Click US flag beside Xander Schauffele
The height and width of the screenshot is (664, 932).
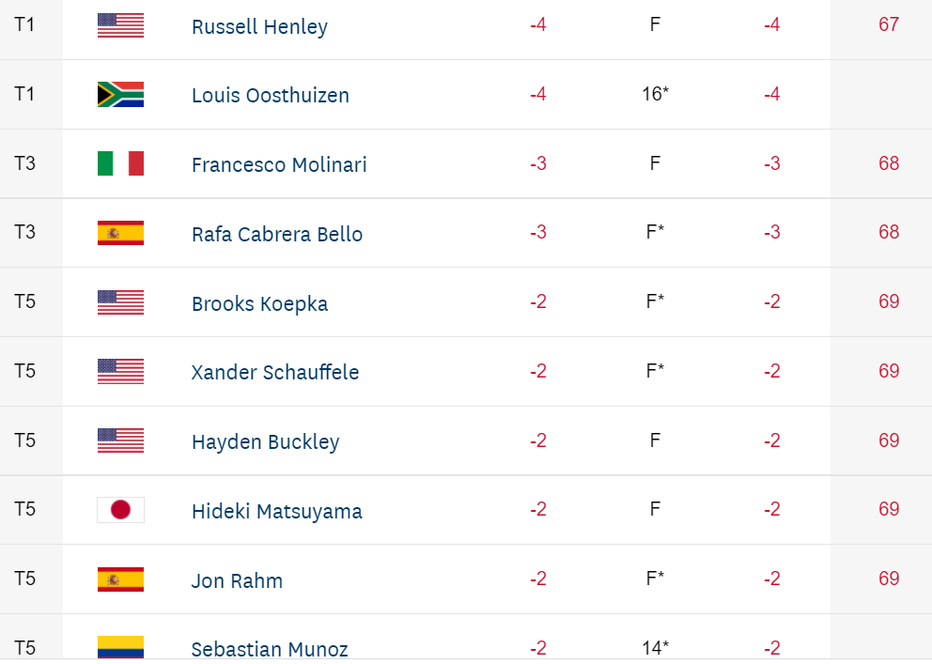(120, 372)
